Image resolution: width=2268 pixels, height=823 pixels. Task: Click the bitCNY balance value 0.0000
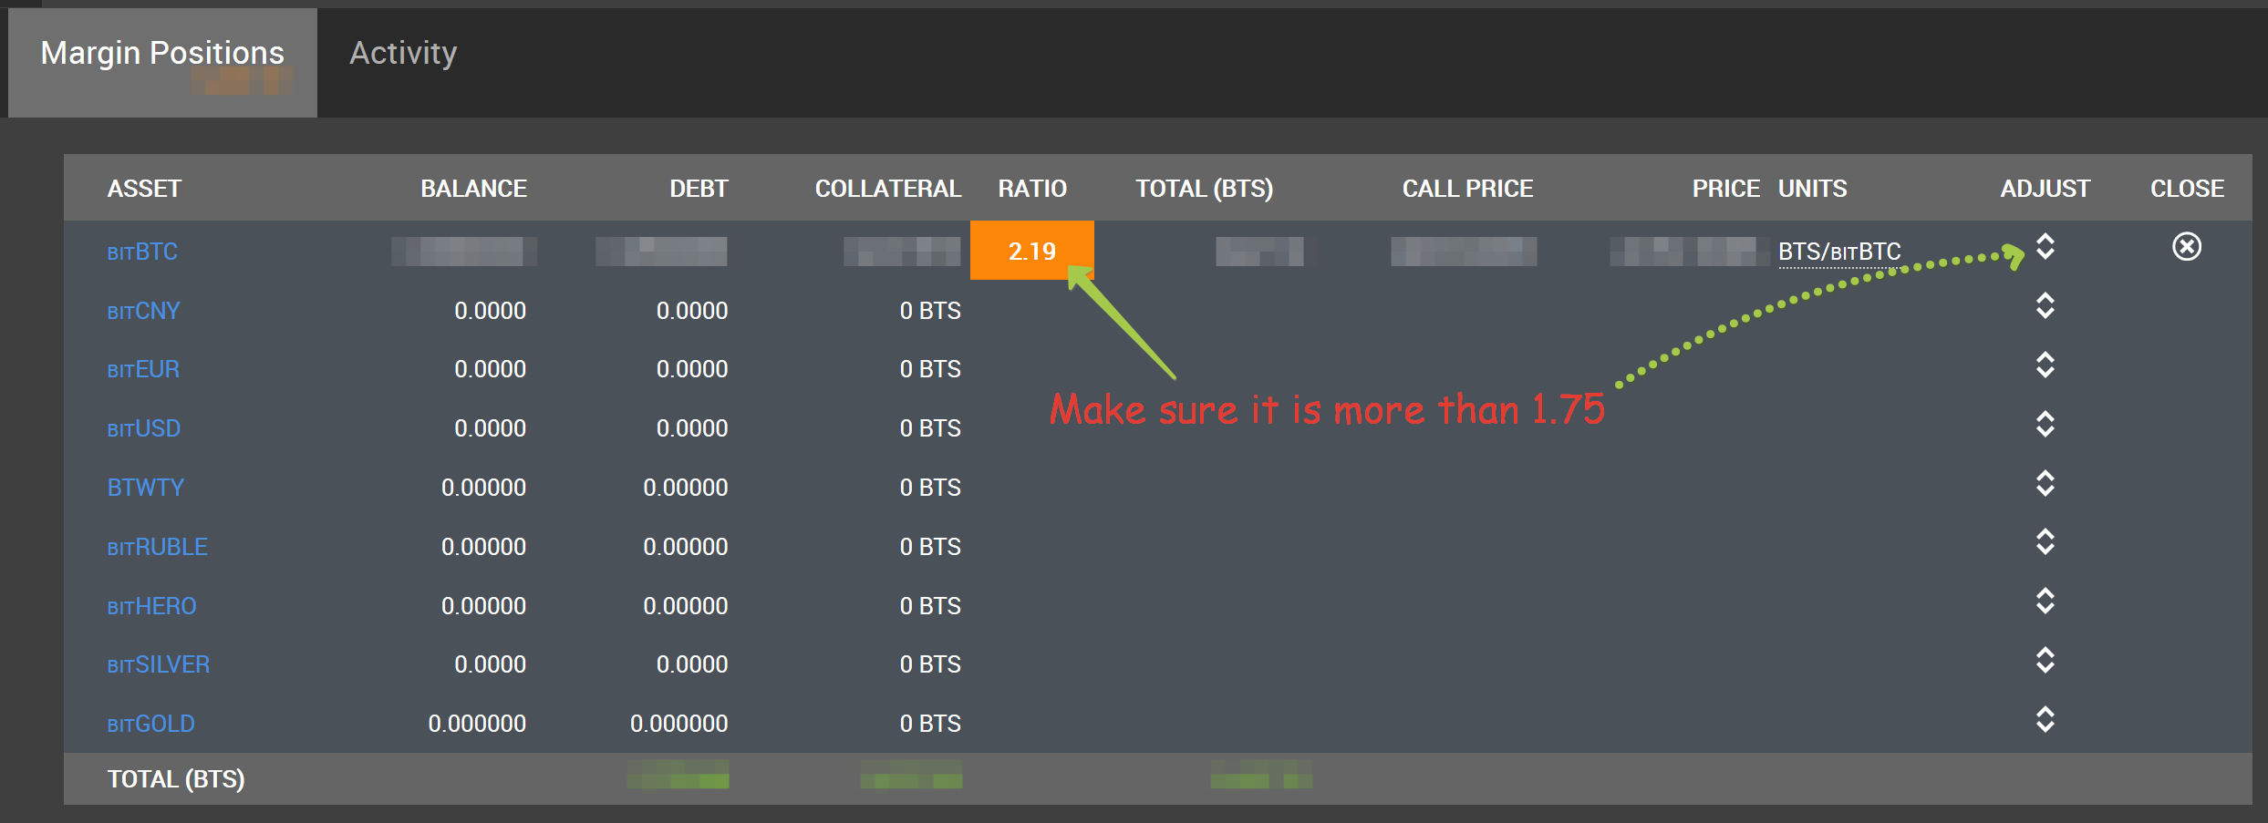pyautogui.click(x=491, y=312)
